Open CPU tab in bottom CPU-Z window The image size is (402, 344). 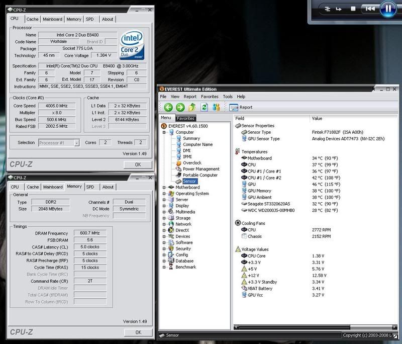[15, 187]
